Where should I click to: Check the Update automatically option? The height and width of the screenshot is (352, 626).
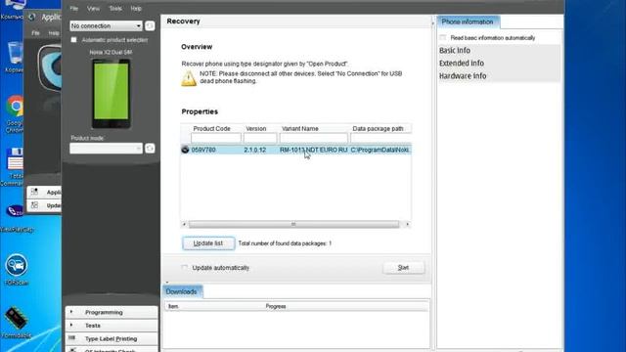(x=184, y=267)
